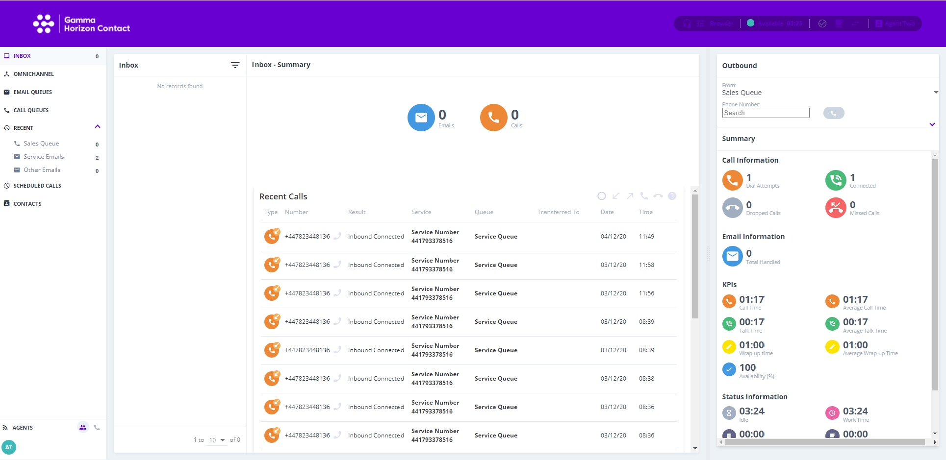Image resolution: width=946 pixels, height=460 pixels.
Task: Click the Phone Number search field
Action: click(x=765, y=113)
